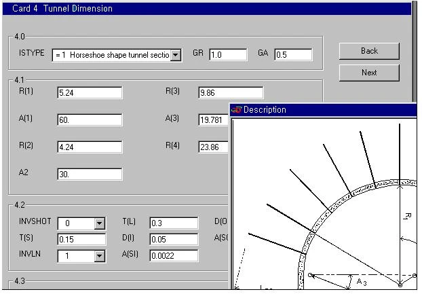The height and width of the screenshot is (294, 422).
Task: Click the T(S) label text
Action: point(26,238)
